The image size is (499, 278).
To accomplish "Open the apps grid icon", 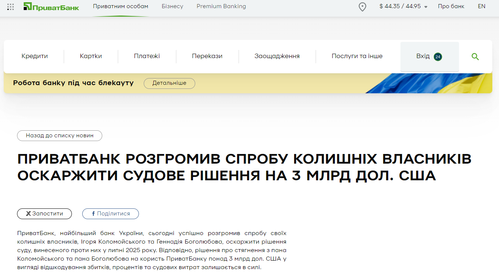I will tap(11, 7).
